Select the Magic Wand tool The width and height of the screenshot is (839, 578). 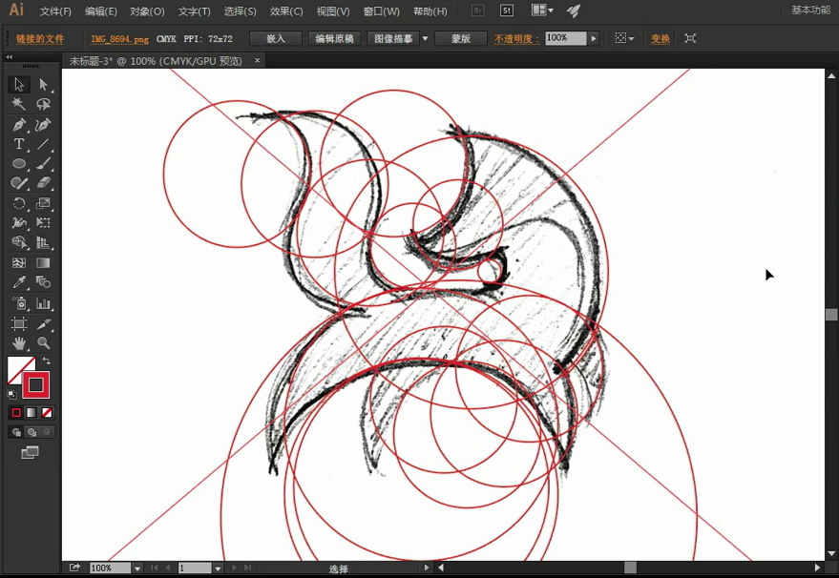tap(19, 104)
